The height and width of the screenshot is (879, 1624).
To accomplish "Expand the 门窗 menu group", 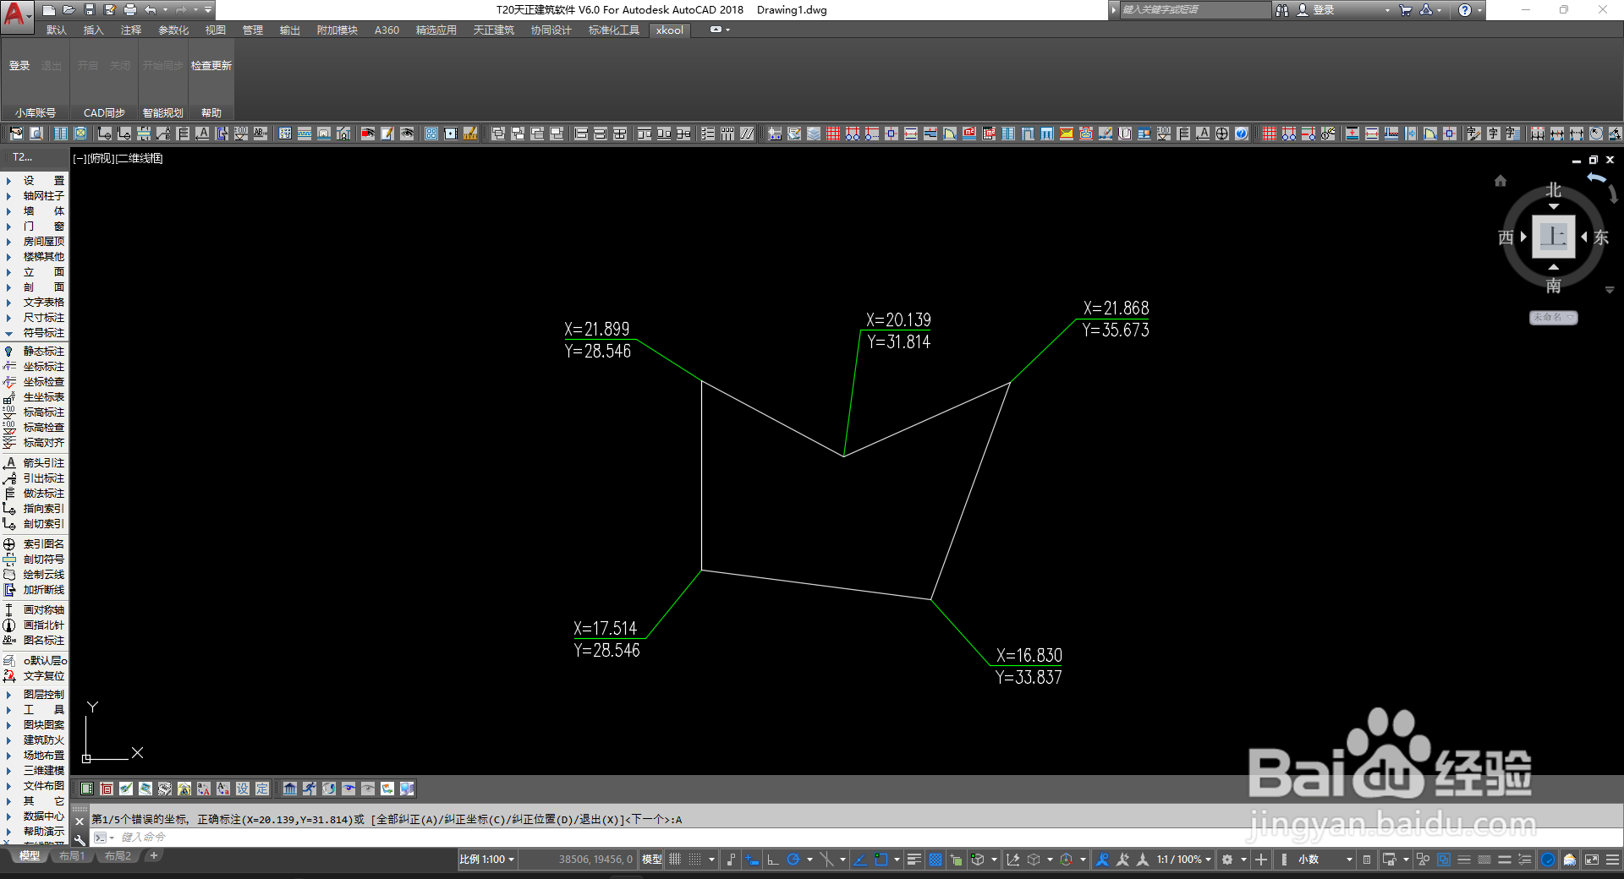I will 35,227.
